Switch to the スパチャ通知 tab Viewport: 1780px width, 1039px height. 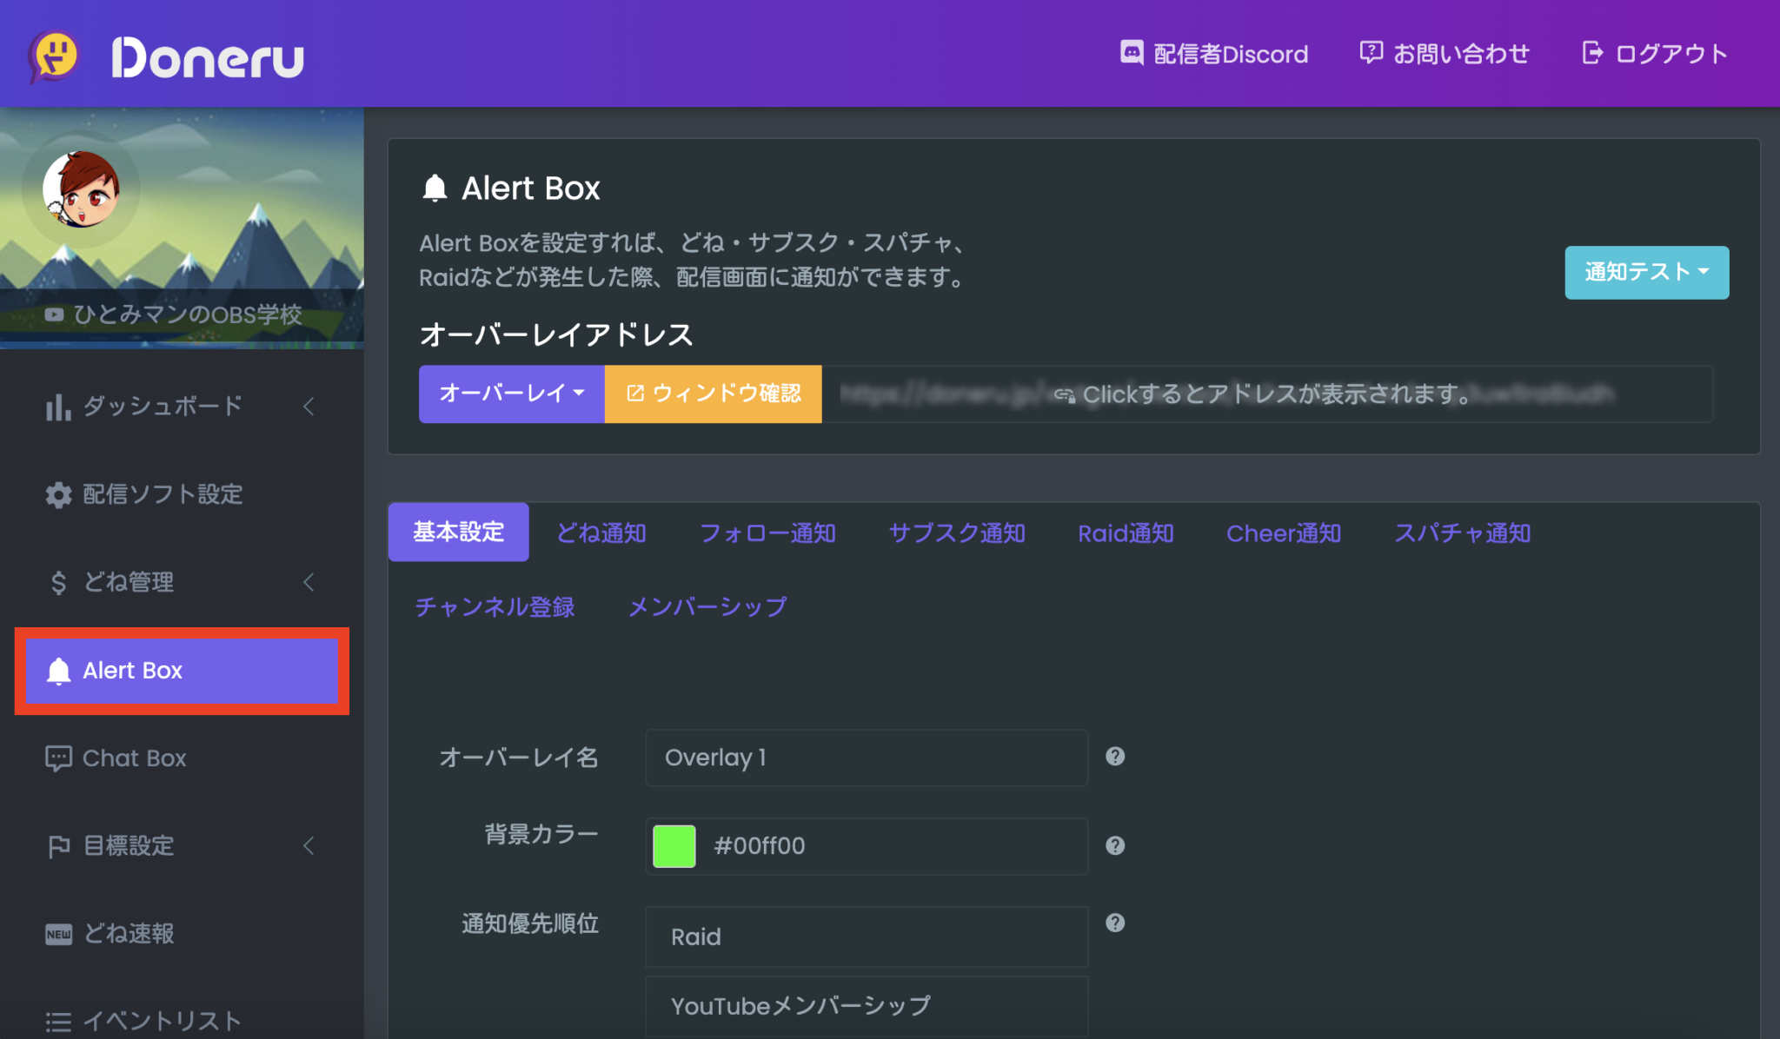pos(1463,533)
